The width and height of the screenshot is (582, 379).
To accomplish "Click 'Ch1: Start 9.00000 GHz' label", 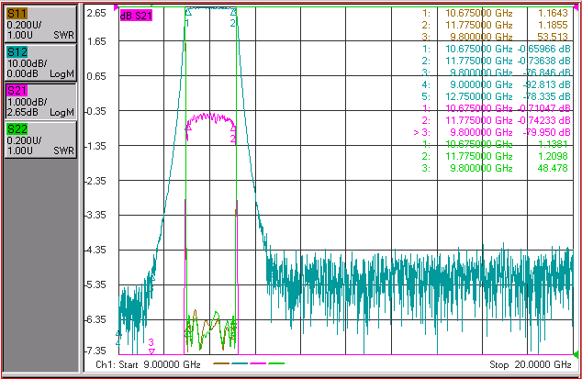I will tap(148, 364).
